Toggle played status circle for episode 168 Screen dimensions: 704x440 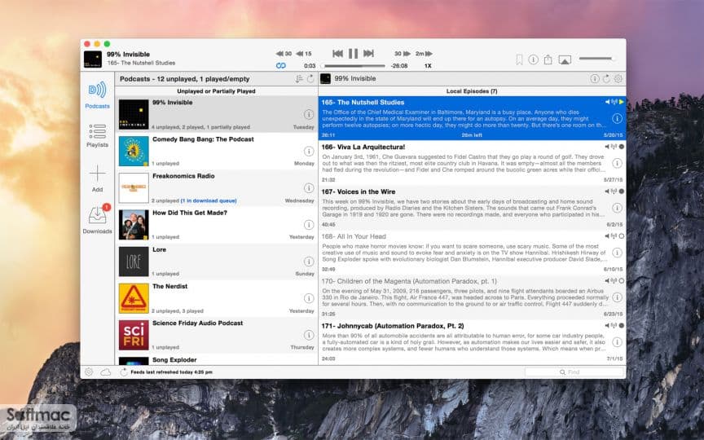click(622, 236)
